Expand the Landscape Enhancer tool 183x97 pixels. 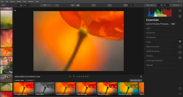click(x=160, y=60)
